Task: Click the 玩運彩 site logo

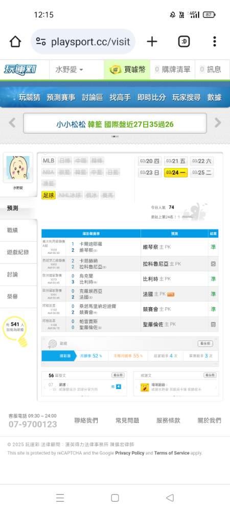Action: [20, 70]
